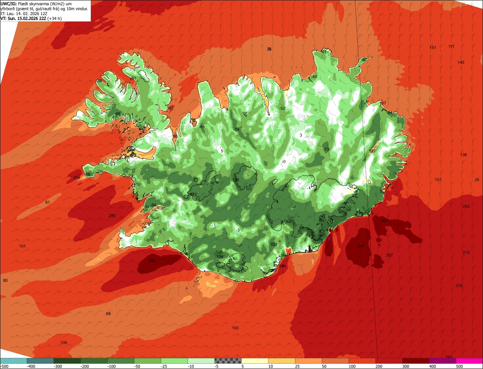This screenshot has width=483, height=369.
Task: Click the map value '-61'
Action: point(202,127)
